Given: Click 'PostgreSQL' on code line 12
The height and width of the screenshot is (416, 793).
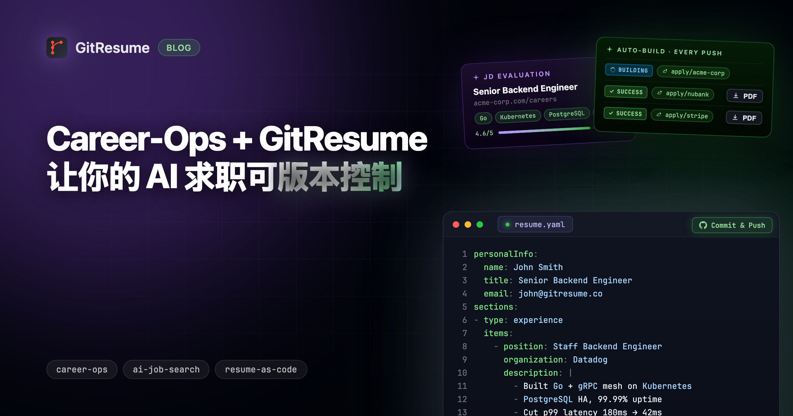Looking at the screenshot, I should 548,399.
